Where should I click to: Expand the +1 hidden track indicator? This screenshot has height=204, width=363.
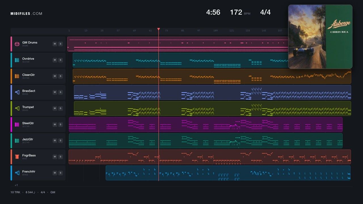point(16,185)
